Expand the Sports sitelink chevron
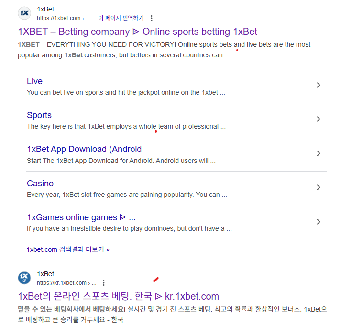This screenshot has height=335, width=352. click(x=319, y=119)
